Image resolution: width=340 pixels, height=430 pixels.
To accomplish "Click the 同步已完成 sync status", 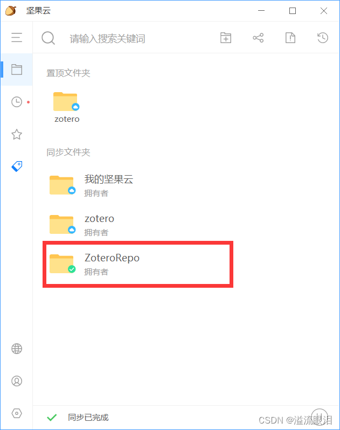I will click(88, 418).
